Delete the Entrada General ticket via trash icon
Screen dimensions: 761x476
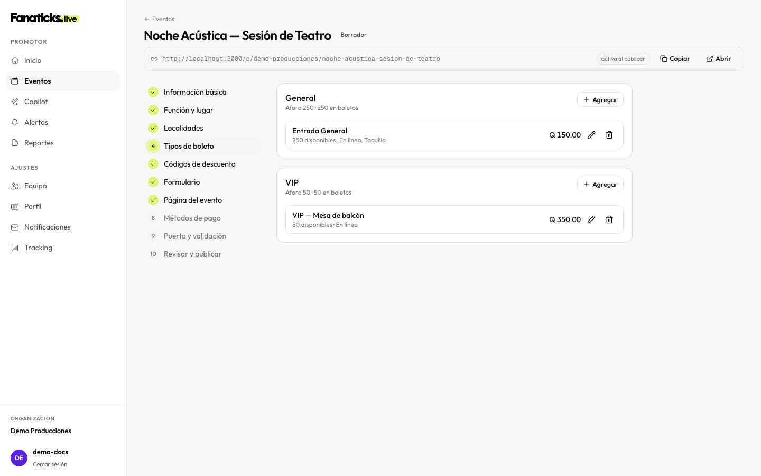[609, 135]
